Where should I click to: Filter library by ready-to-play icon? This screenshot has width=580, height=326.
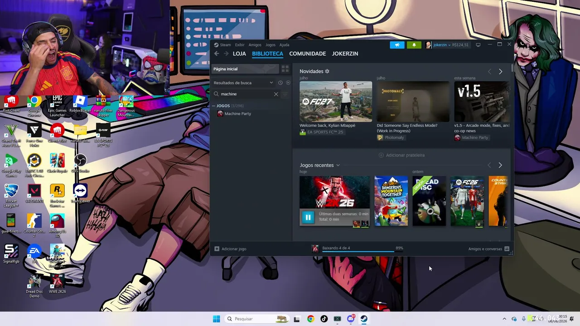pyautogui.click(x=288, y=83)
